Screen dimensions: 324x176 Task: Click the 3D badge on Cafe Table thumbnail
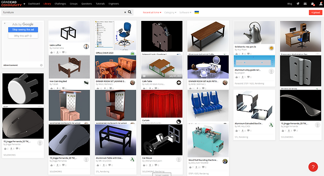[144, 76]
